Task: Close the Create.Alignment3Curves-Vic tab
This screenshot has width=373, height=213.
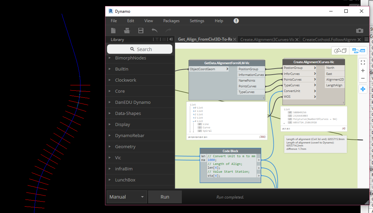Action: [x=297, y=40]
